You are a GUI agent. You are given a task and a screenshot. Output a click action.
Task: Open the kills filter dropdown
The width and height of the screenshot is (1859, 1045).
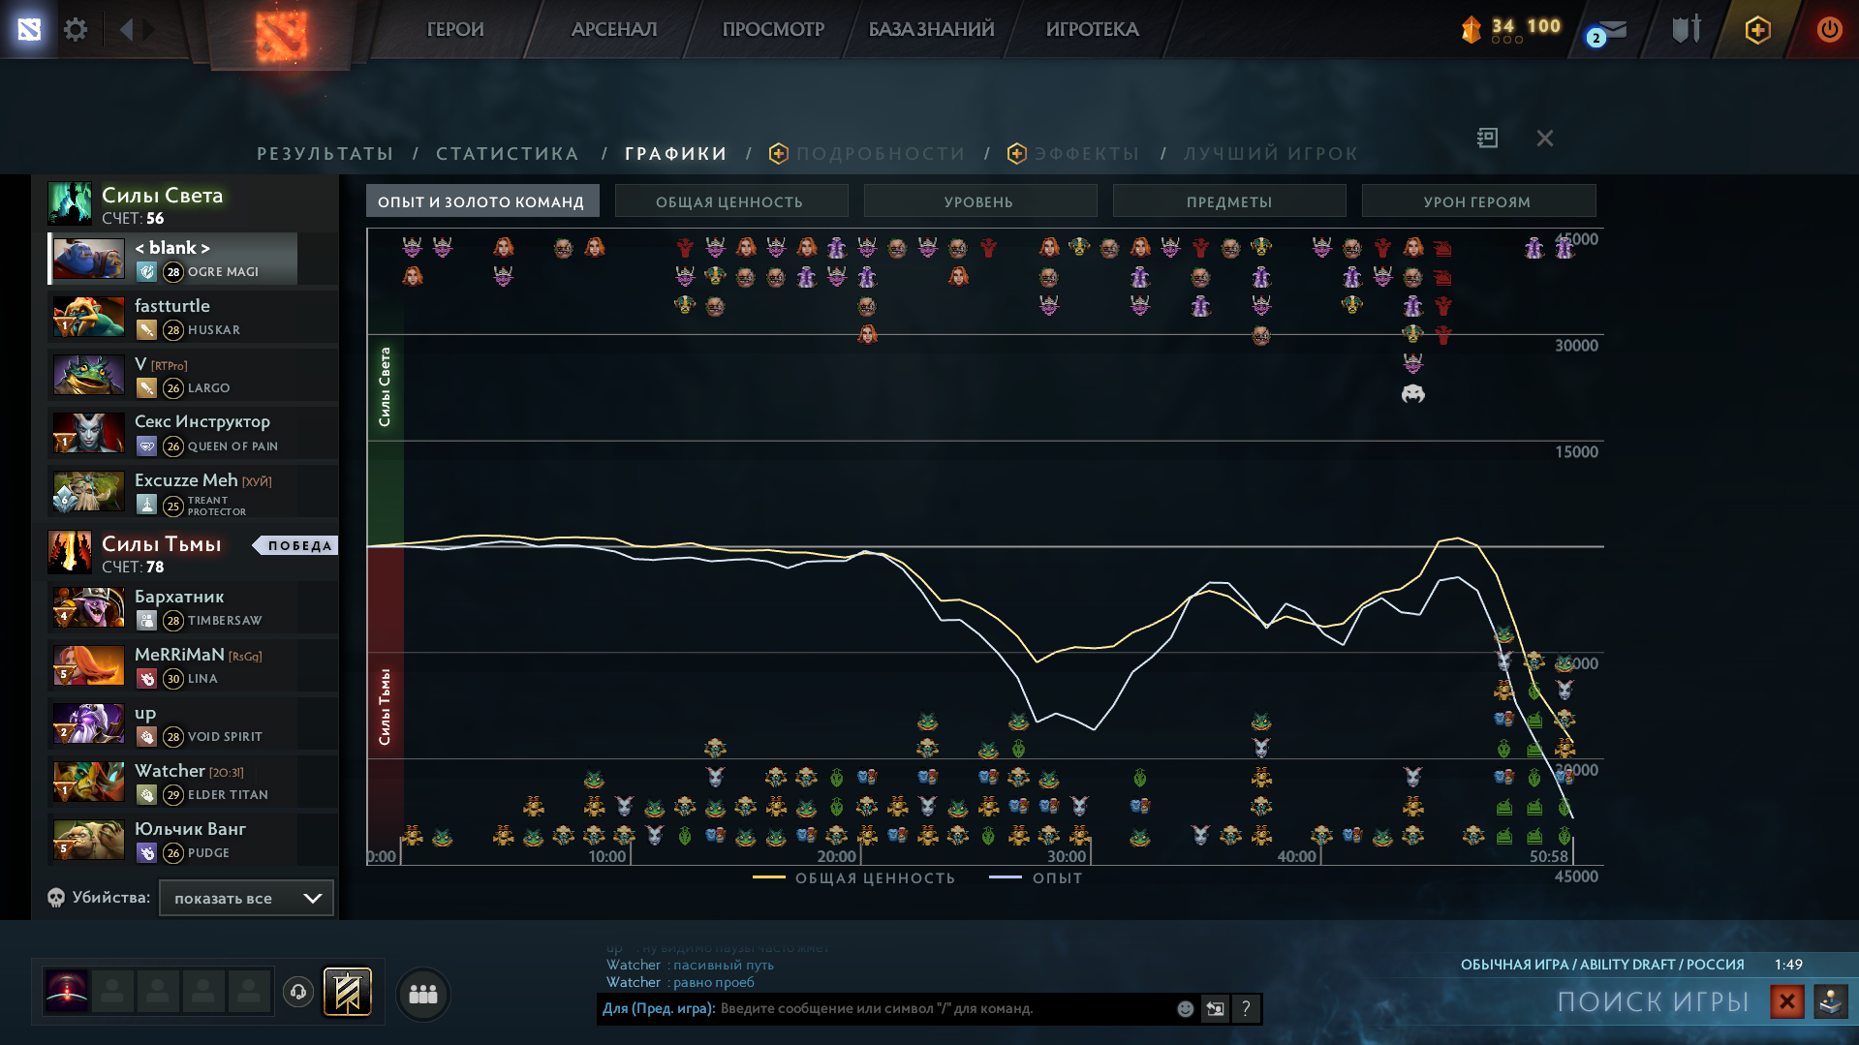246,898
